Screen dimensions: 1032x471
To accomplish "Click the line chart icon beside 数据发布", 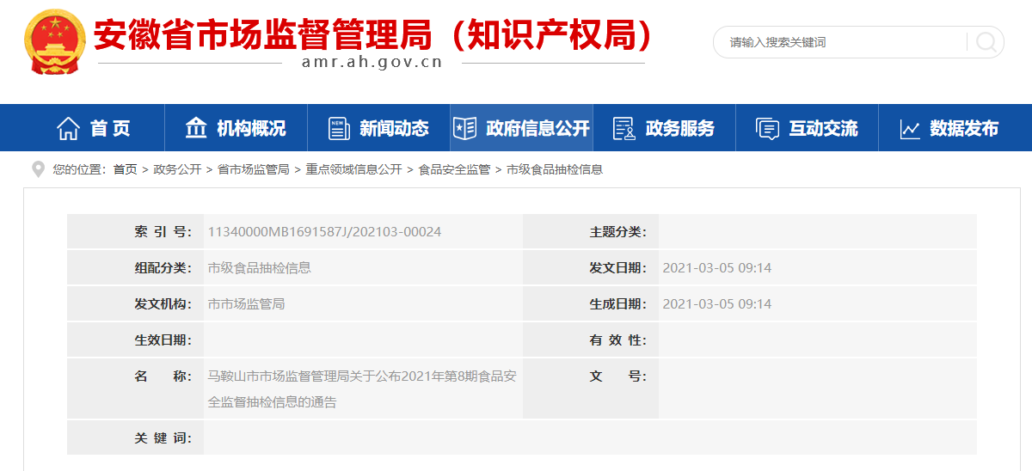I will (910, 129).
